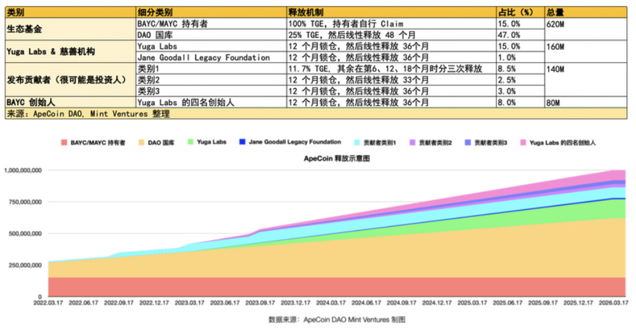Click the 2023.09.17 x-axis date label
The height and width of the screenshot is (328, 636).
click(x=260, y=303)
